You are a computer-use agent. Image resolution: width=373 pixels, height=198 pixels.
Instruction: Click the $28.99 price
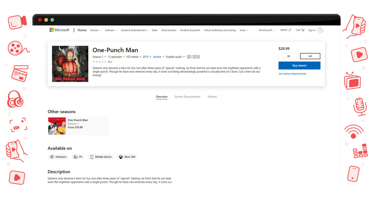284,49
